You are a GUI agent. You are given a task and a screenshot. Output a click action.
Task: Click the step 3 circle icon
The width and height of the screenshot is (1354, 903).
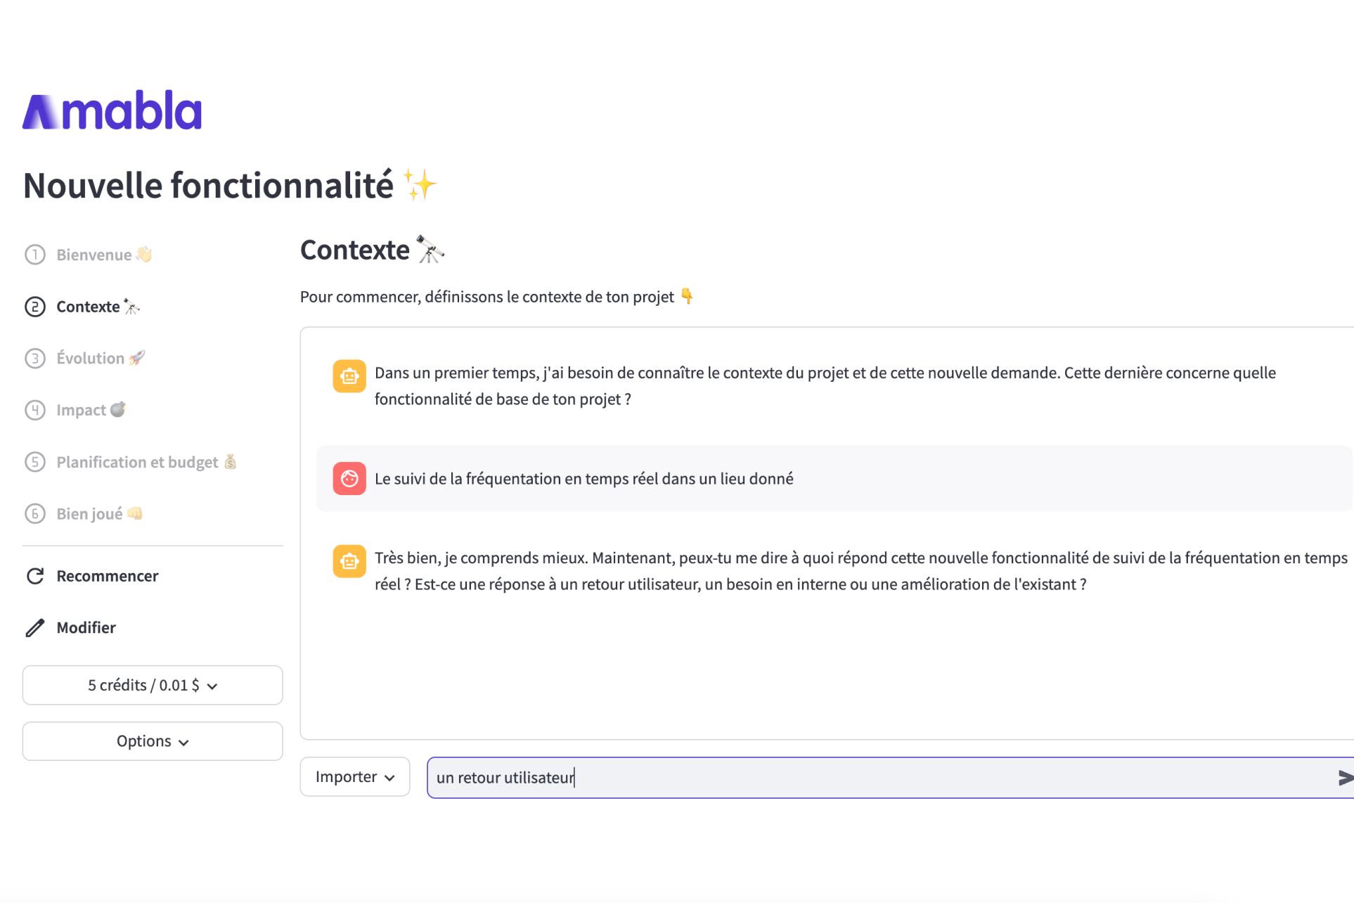click(35, 358)
